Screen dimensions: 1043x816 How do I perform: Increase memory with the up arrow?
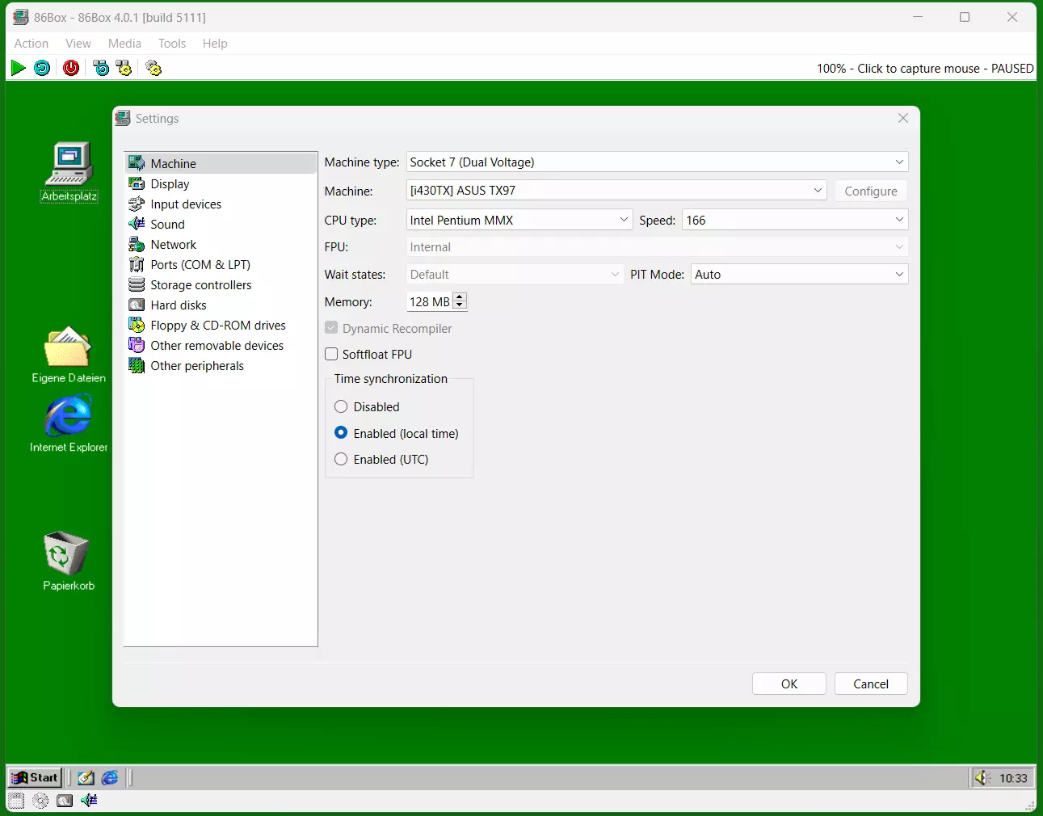[460, 297]
